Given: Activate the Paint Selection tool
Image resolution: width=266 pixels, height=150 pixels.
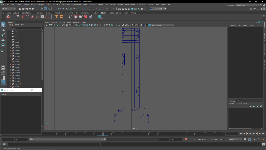Looking at the screenshot, I should [3, 35].
